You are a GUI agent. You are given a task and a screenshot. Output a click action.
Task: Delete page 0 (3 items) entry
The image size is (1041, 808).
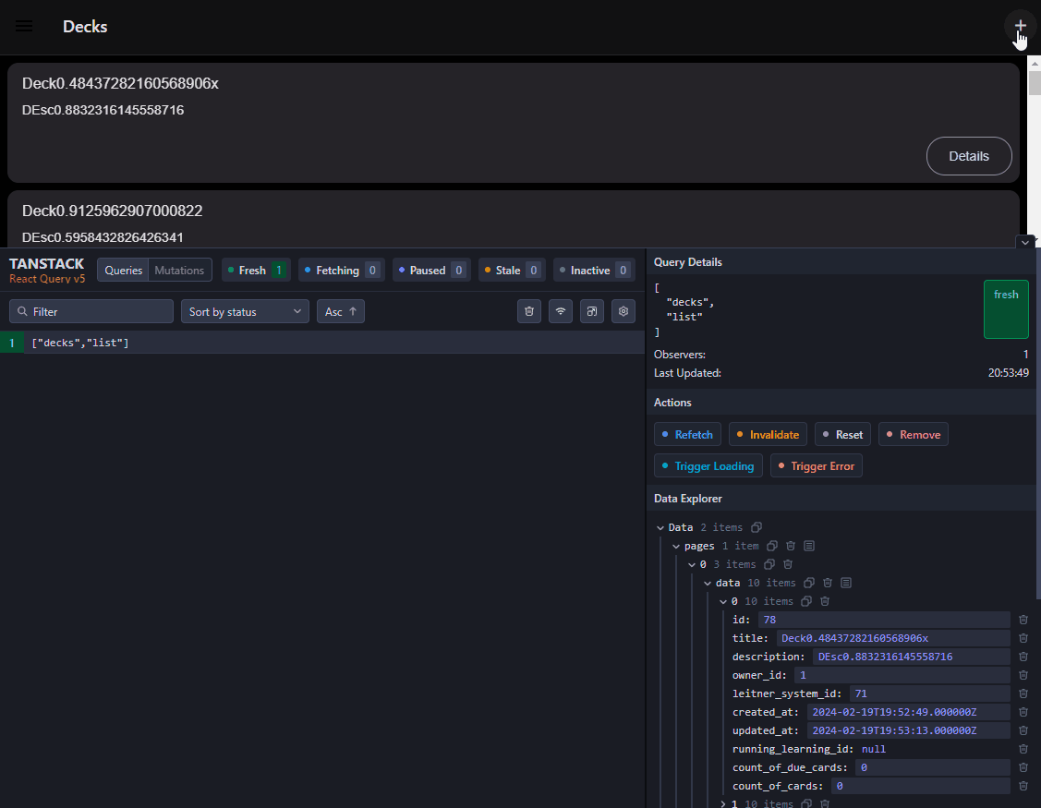click(x=787, y=564)
